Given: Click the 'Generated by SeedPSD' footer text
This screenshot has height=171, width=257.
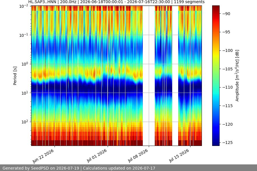Looking at the screenshot, I should (x=79, y=168).
